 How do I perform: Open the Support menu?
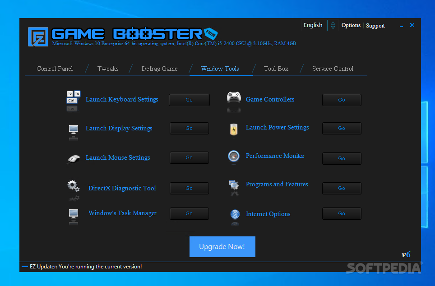[375, 26]
